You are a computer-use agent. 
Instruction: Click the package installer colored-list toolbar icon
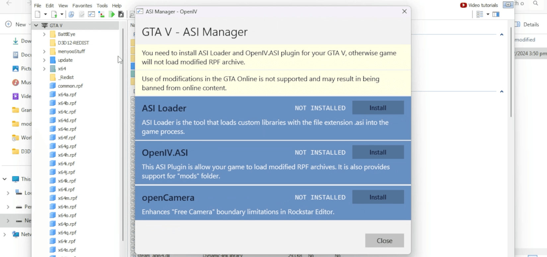tap(102, 14)
